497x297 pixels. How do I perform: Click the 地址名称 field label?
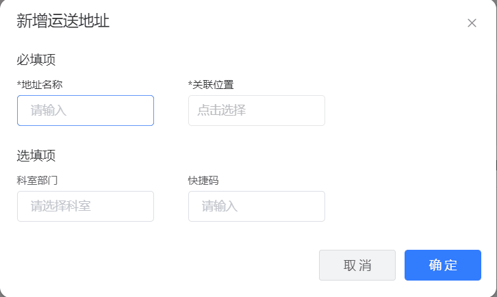coord(47,85)
